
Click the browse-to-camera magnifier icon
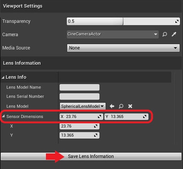(164, 34)
